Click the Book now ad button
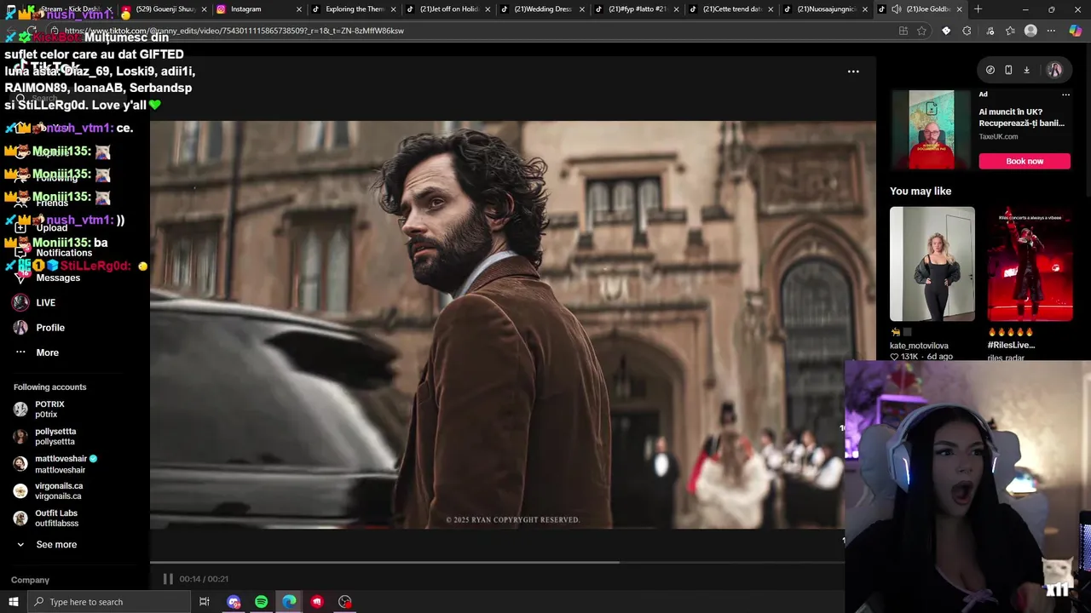Image resolution: width=1091 pixels, height=613 pixels. pos(1025,161)
